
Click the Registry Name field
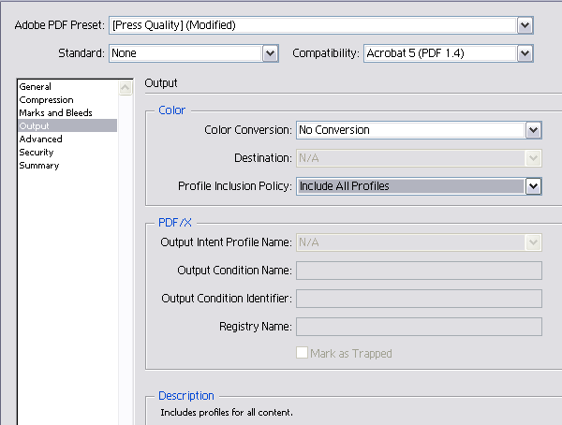point(419,327)
